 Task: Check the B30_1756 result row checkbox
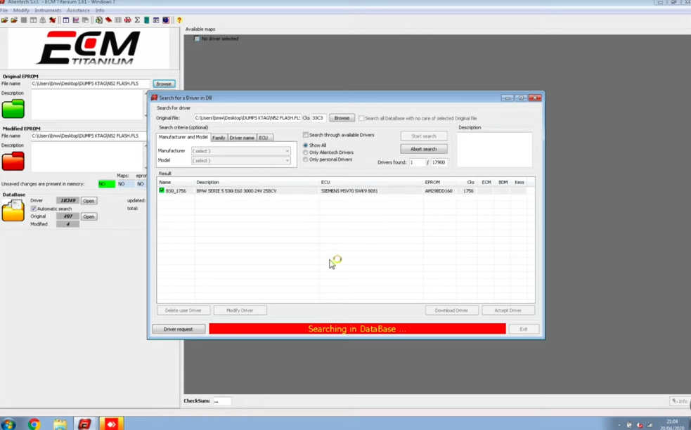162,190
